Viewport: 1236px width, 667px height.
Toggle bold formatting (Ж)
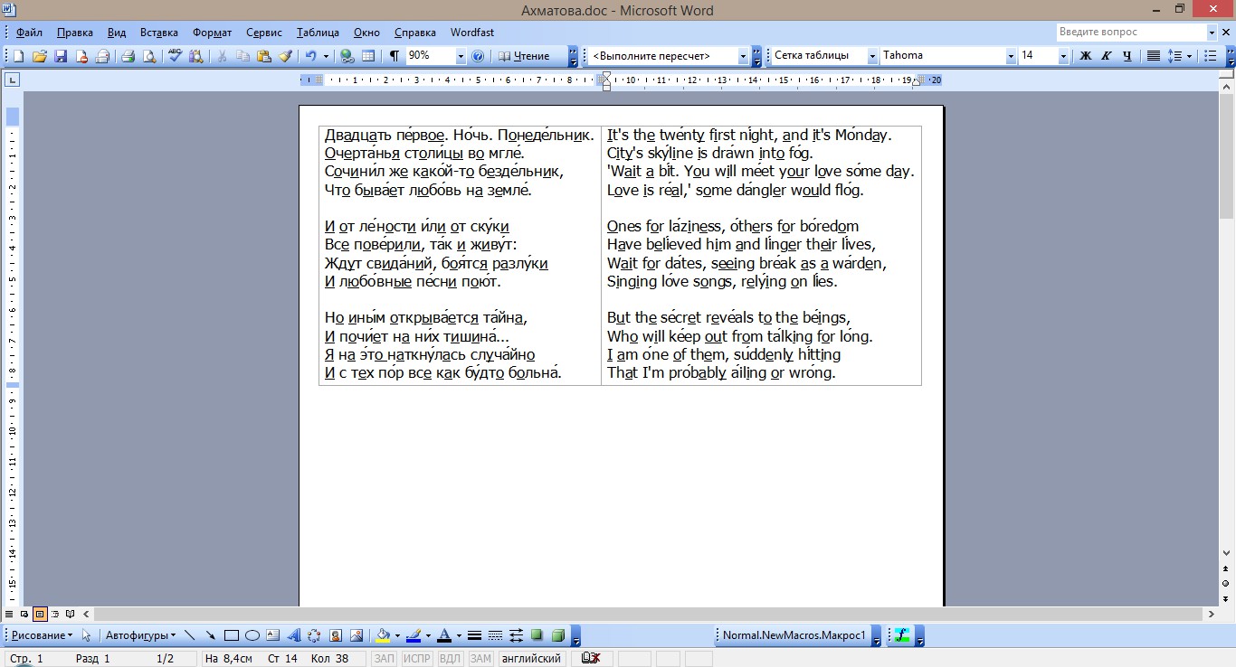click(x=1086, y=56)
